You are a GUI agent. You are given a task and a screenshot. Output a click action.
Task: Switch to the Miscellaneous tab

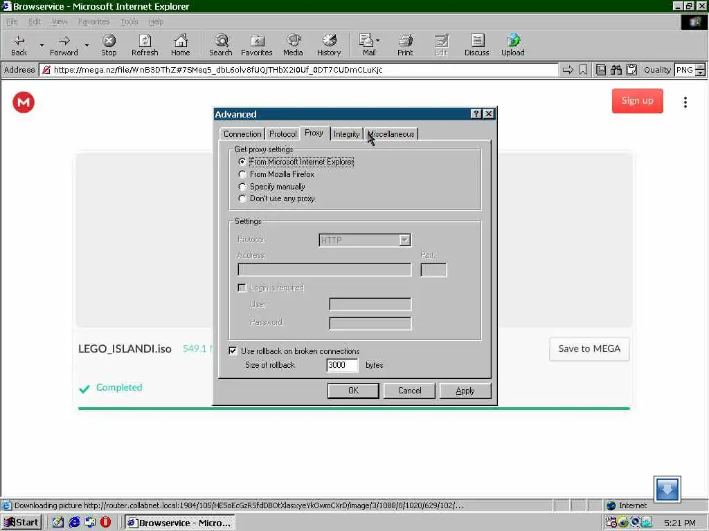point(391,134)
